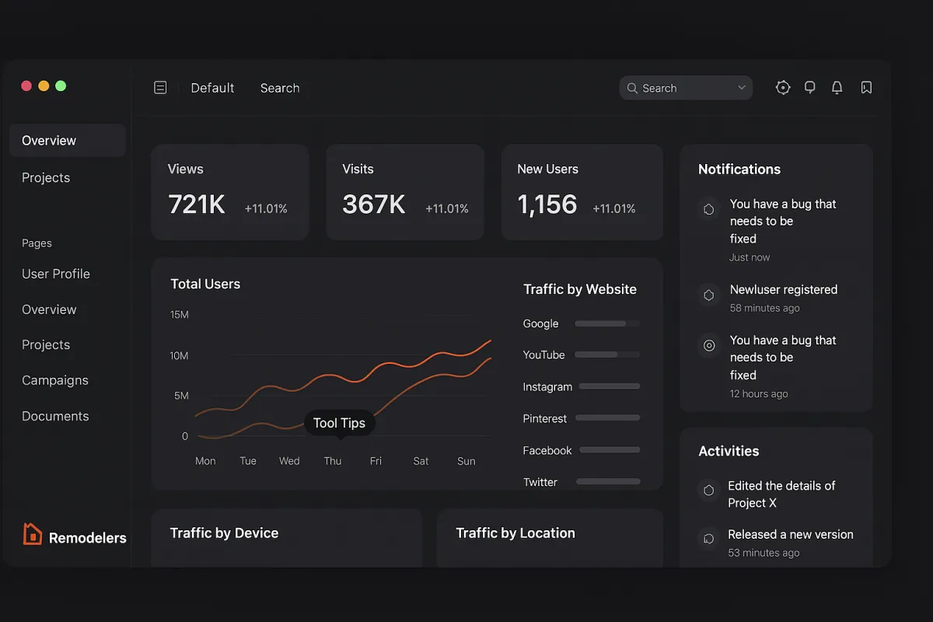
Task: Open 'Newluser registered' notification text
Action: click(x=784, y=289)
